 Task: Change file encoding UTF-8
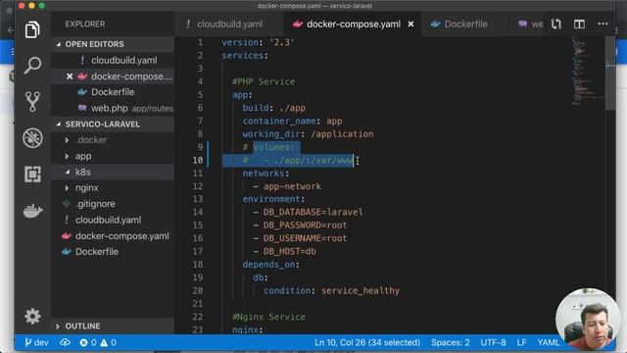(493, 342)
